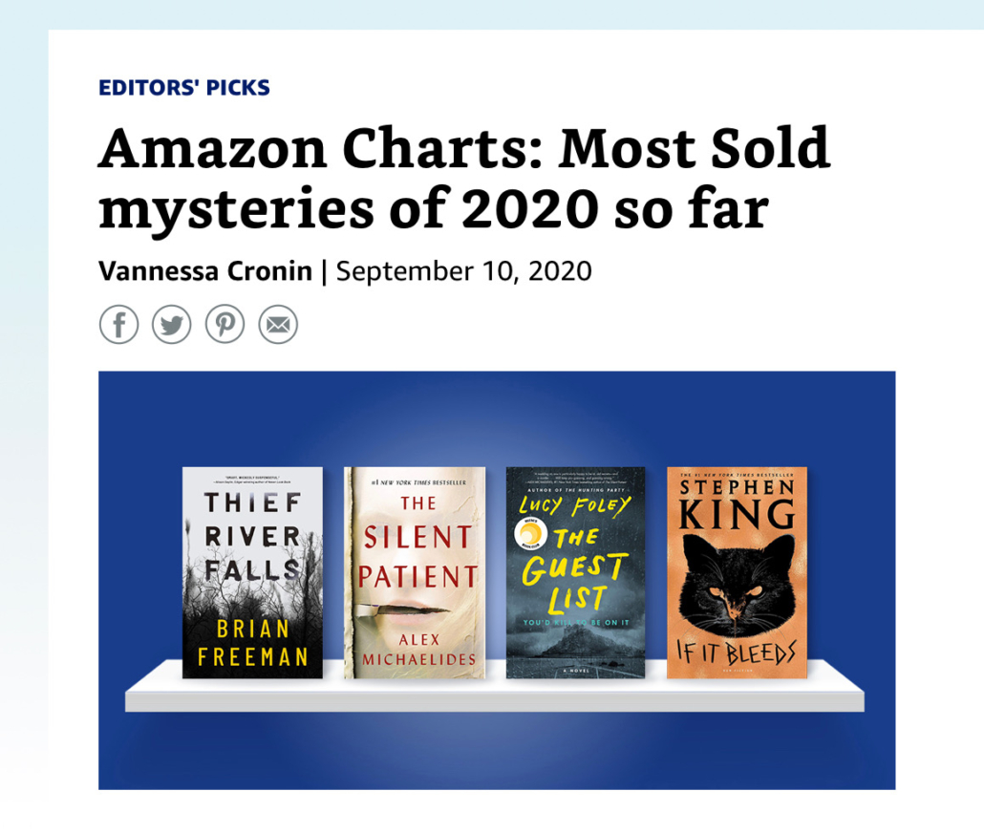The height and width of the screenshot is (834, 984).
Task: Open the Thief River Falls book cover
Action: coord(252,571)
